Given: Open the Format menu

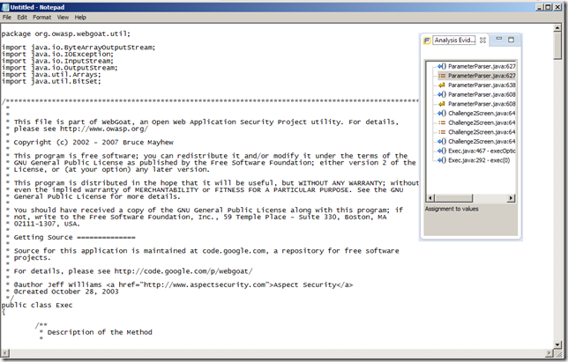Looking at the screenshot, I should pyautogui.click(x=42, y=17).
